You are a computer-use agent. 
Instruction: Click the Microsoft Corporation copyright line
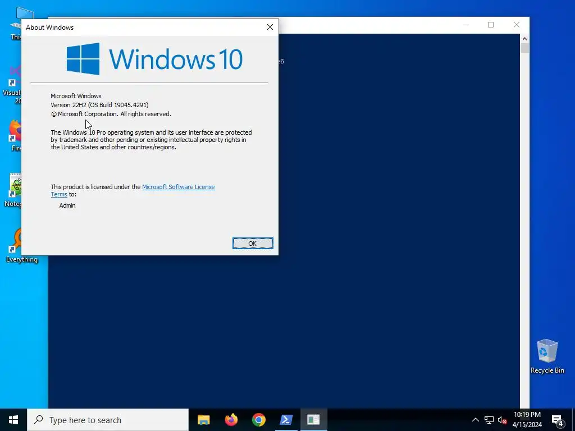coord(111,114)
